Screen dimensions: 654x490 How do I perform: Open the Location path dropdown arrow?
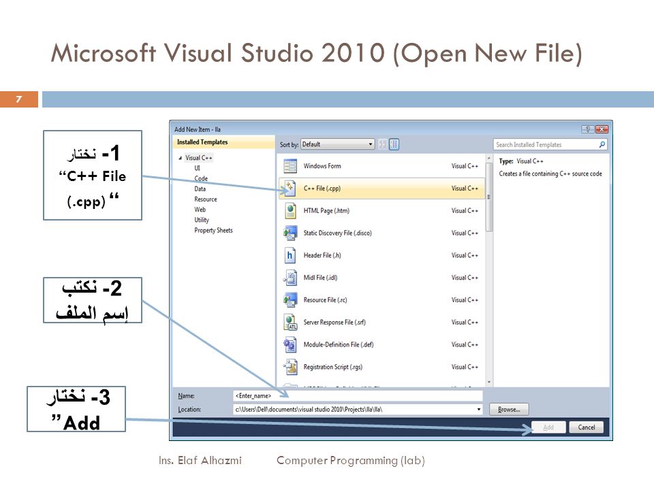pyautogui.click(x=478, y=410)
